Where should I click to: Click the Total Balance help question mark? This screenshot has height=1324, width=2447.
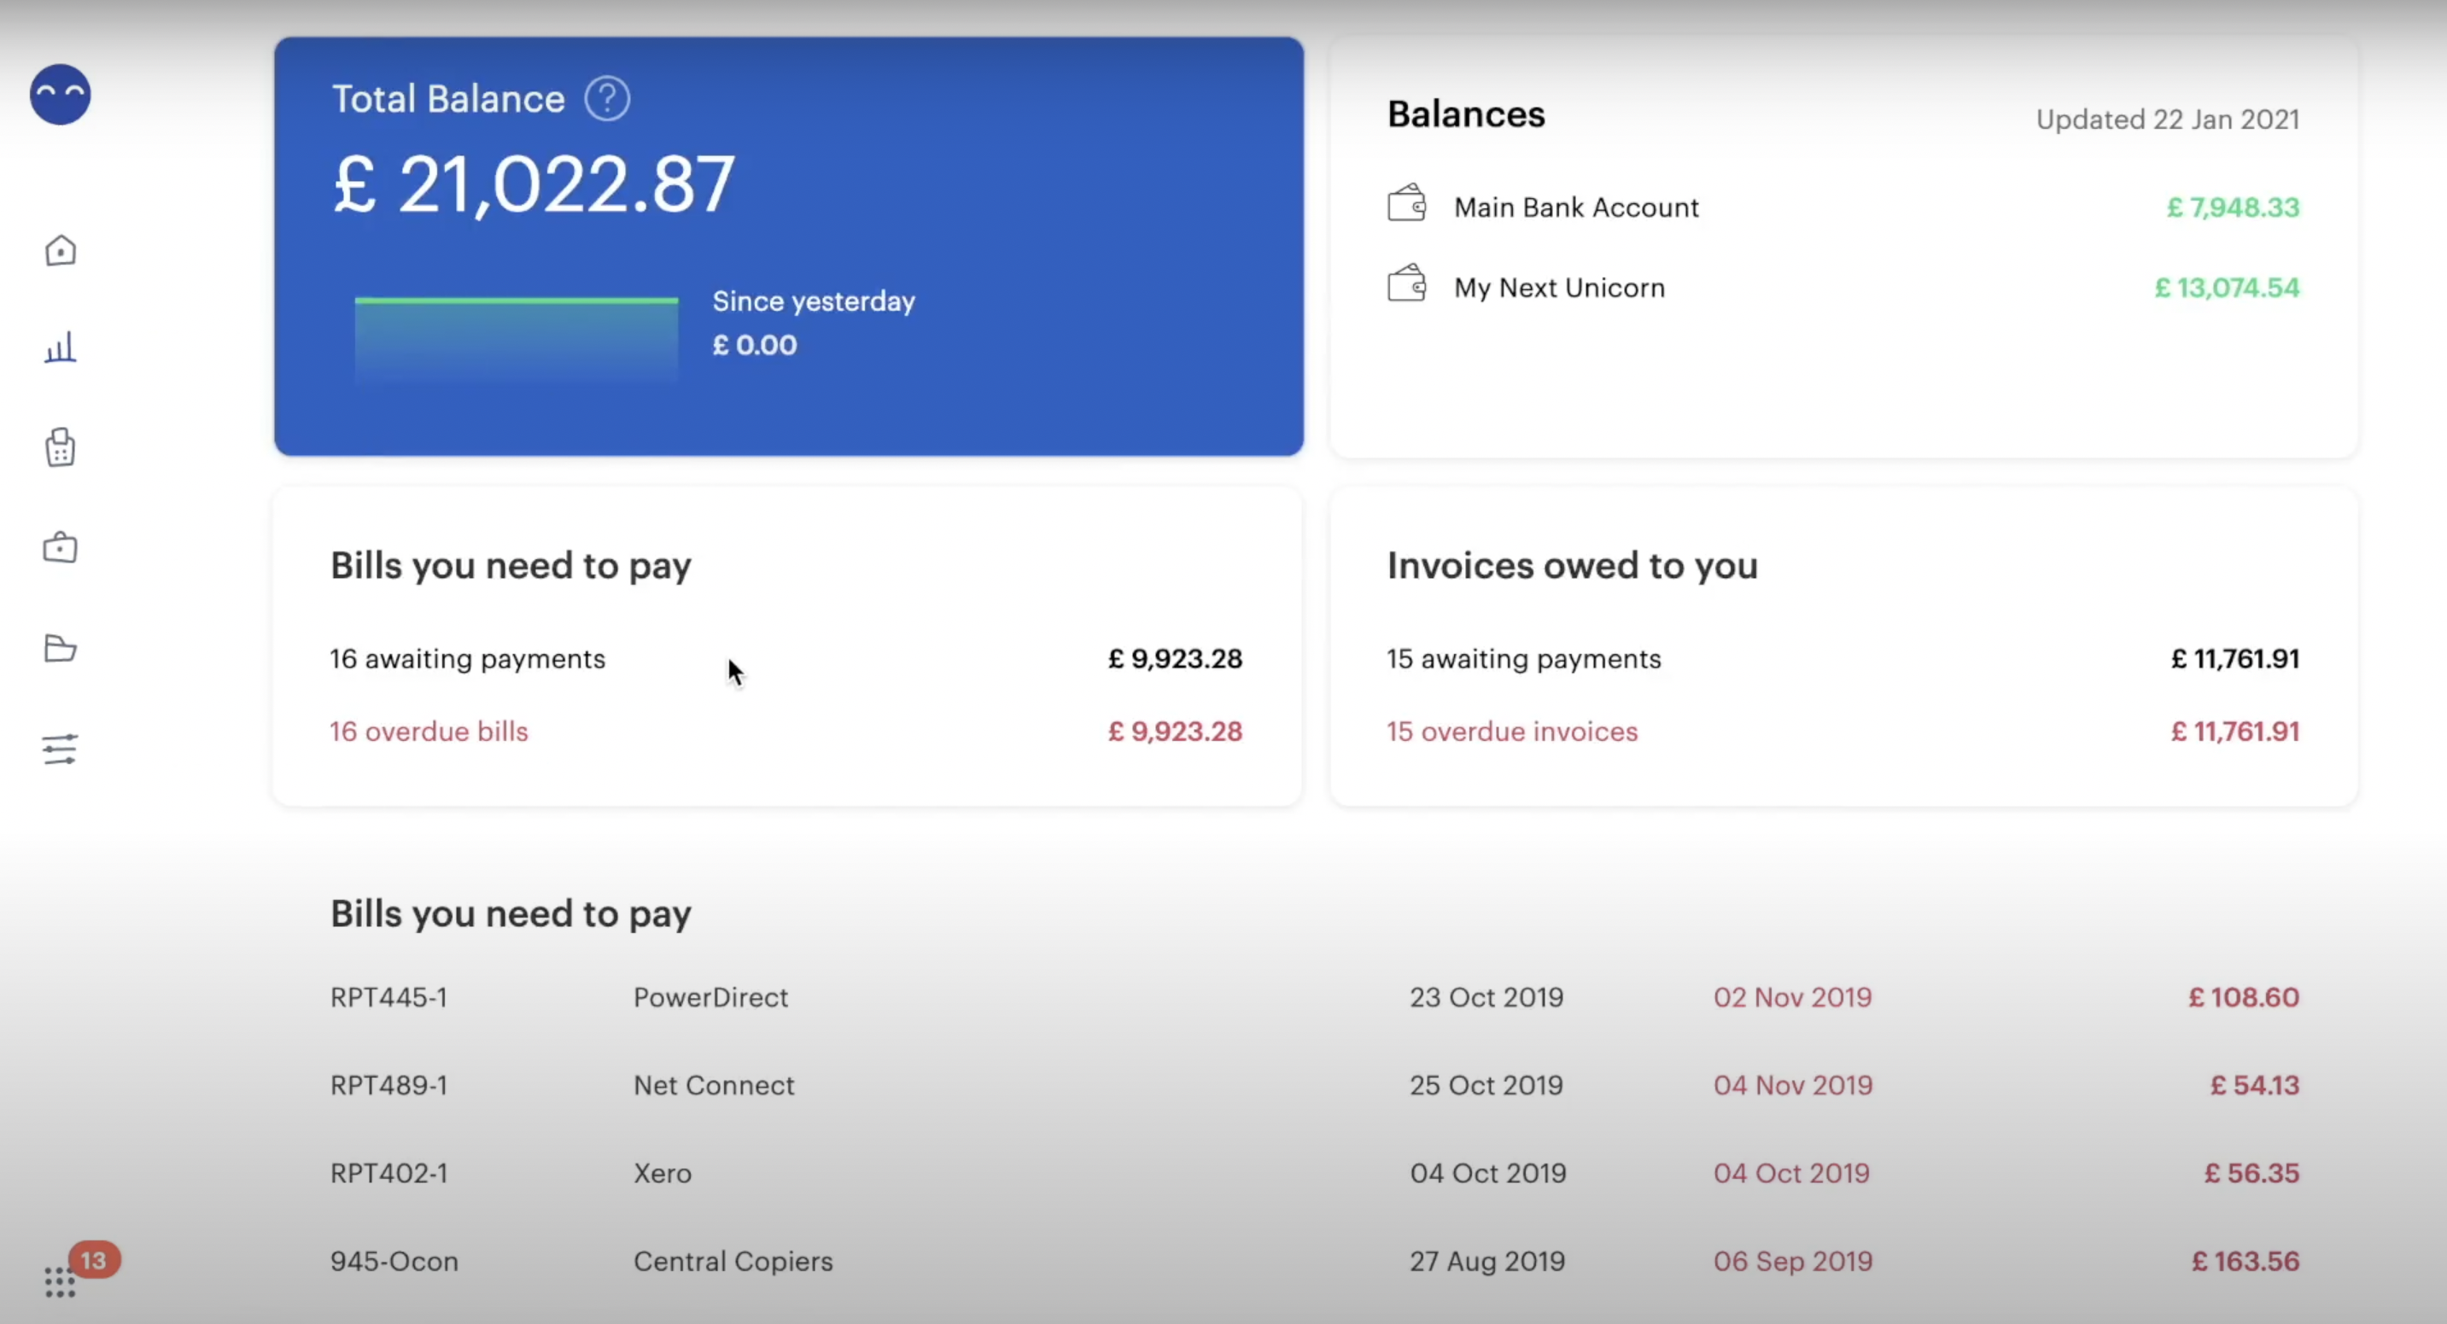(607, 99)
